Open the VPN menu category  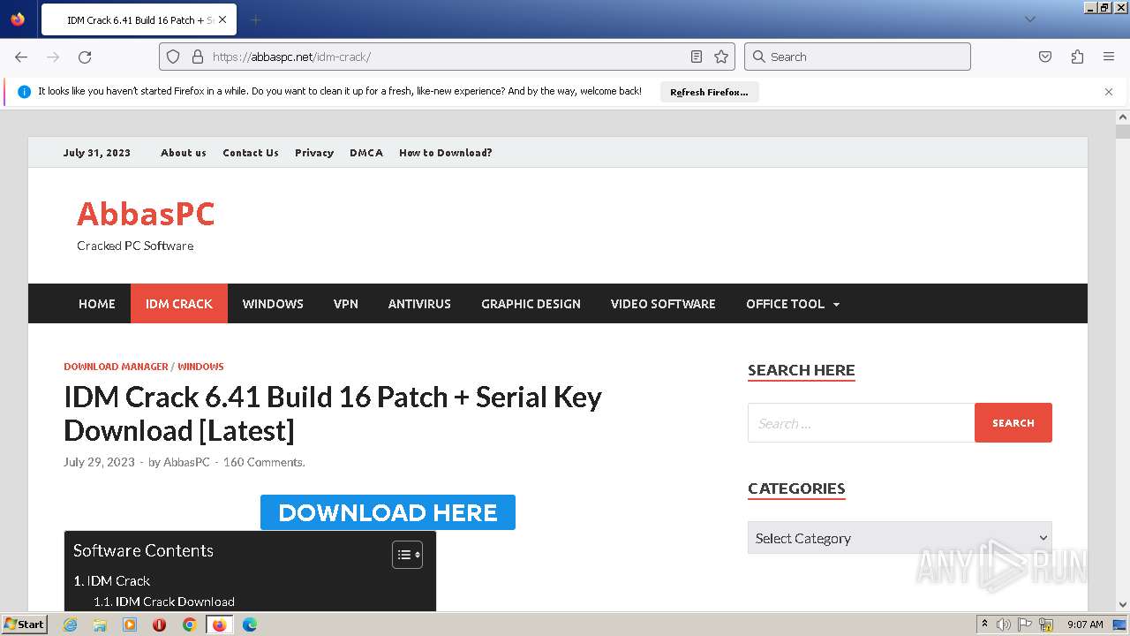(x=346, y=303)
